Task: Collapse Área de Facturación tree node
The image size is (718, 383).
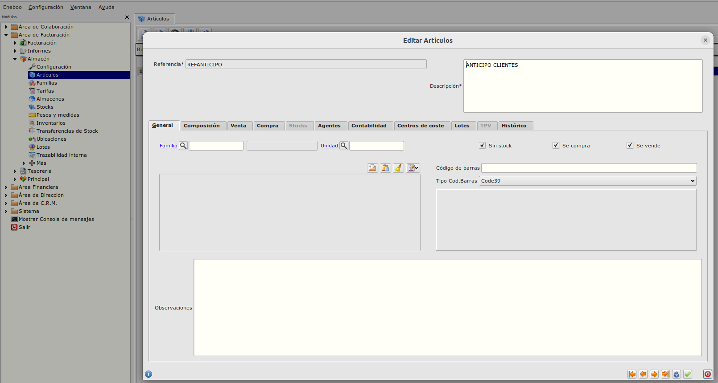Action: (6, 35)
